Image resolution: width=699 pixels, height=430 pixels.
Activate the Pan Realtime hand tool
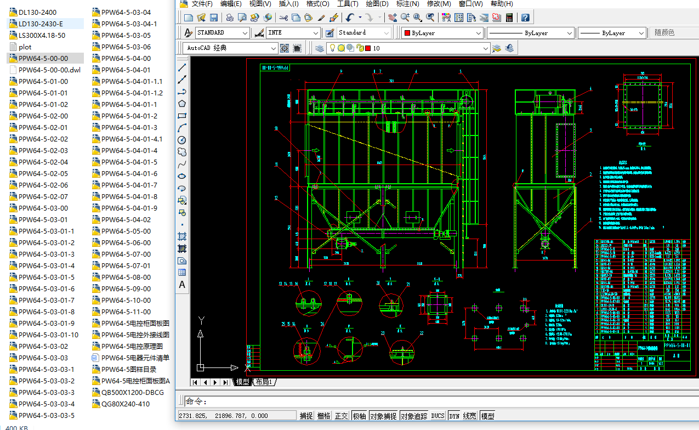point(393,18)
